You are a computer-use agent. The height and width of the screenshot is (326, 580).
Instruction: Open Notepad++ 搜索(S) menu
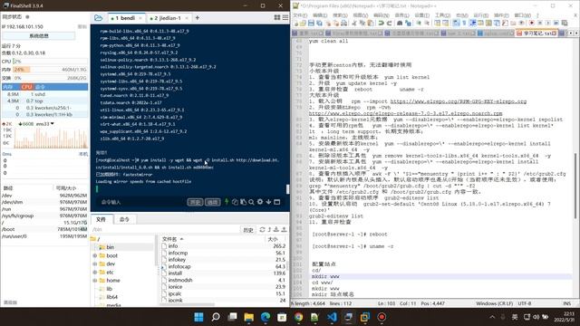tap(340, 15)
